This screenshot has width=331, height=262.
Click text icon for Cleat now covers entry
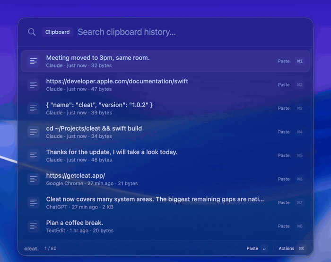[x=34, y=203]
